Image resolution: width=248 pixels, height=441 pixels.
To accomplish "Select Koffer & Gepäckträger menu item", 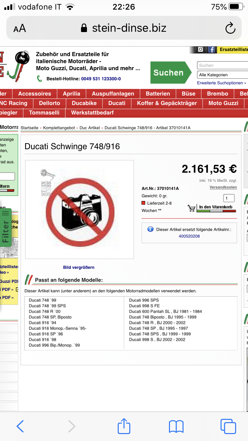I will click(167, 103).
